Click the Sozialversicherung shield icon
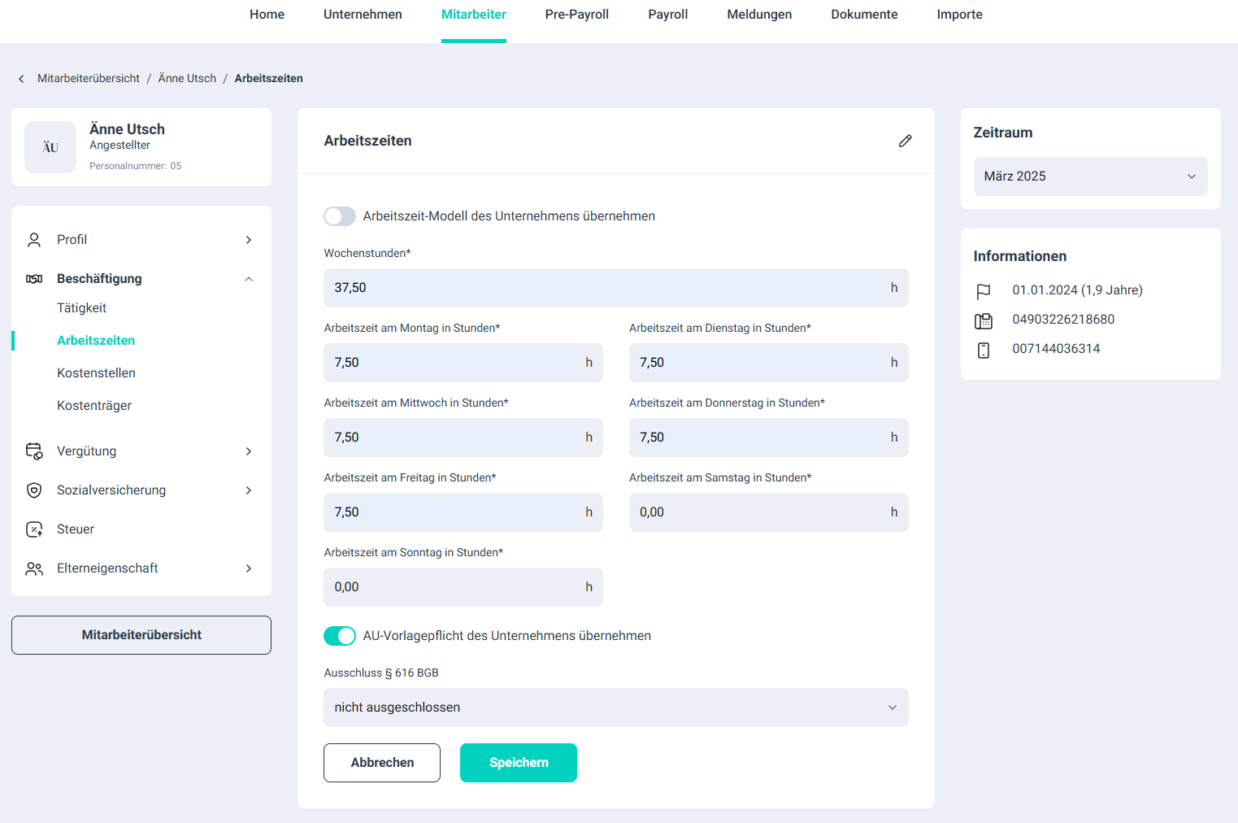The width and height of the screenshot is (1238, 823). [x=34, y=490]
